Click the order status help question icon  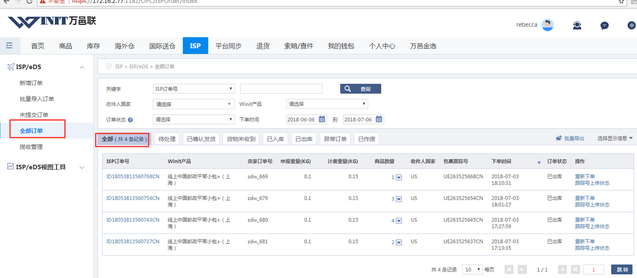[x=130, y=120]
